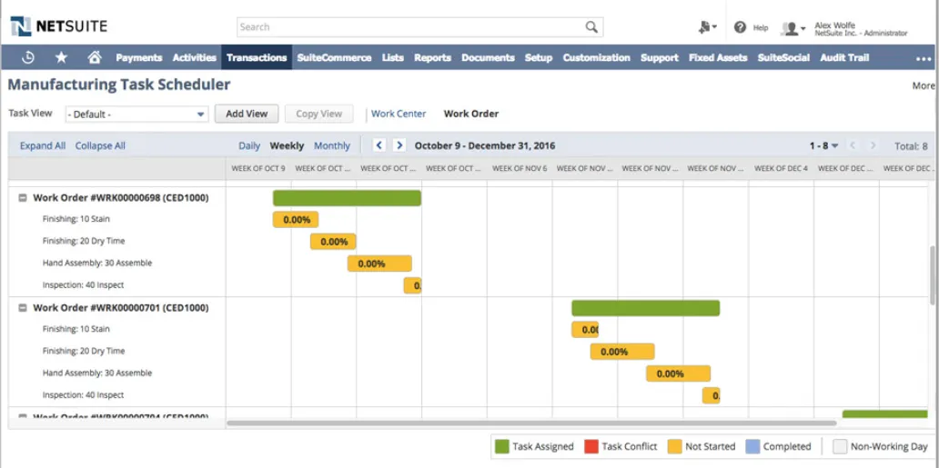
Task: Click the Help question mark icon
Action: click(740, 27)
